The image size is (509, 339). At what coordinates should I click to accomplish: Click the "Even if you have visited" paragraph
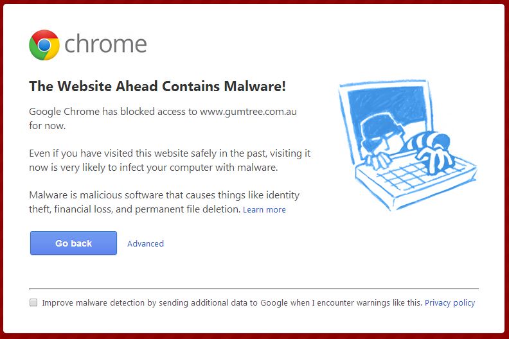(x=170, y=161)
